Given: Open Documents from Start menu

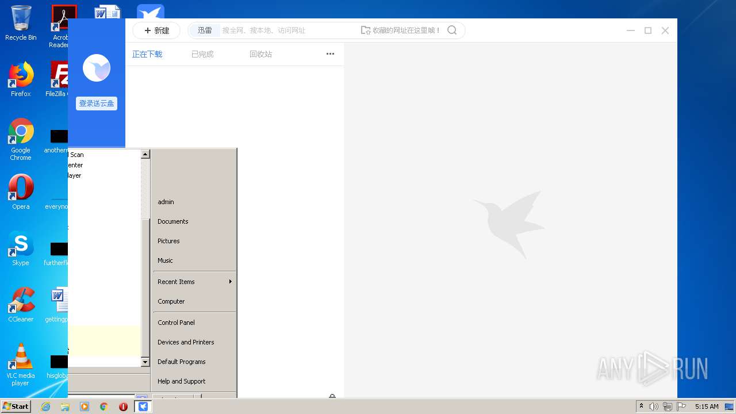Looking at the screenshot, I should 172,221.
